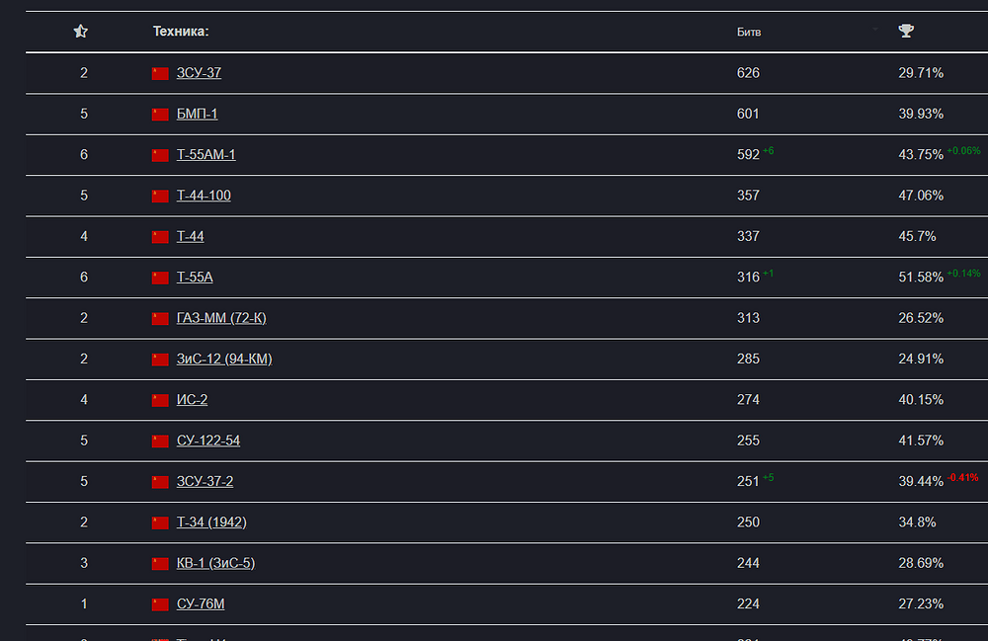
Task: Sort by the Техника column header
Action: (181, 32)
